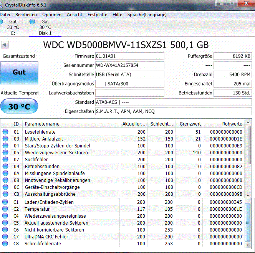Image resolution: width=255 pixels, height=253 pixels.
Task: Click status orb of Geräte-Einschaltvorgänge row
Action: pos(5,187)
